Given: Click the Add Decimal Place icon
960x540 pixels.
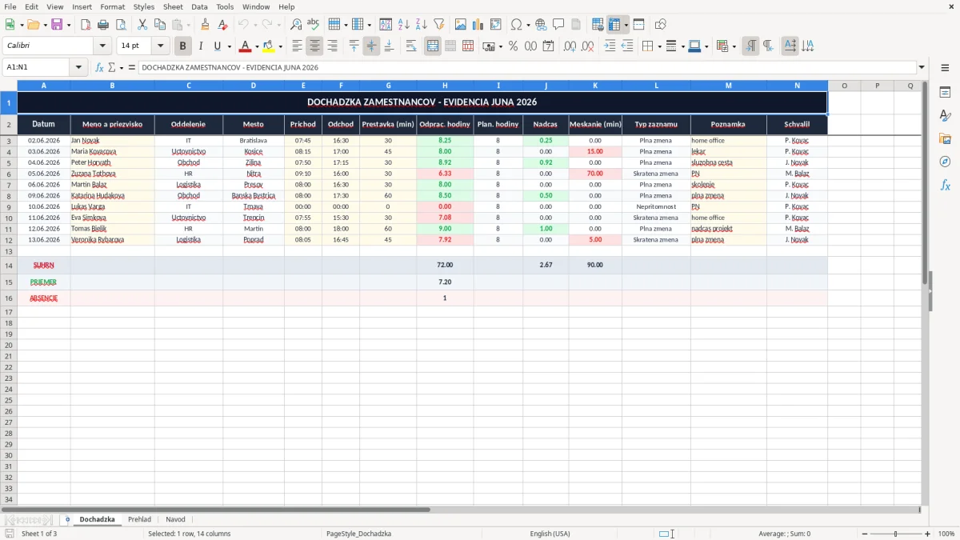Looking at the screenshot, I should click(570, 46).
